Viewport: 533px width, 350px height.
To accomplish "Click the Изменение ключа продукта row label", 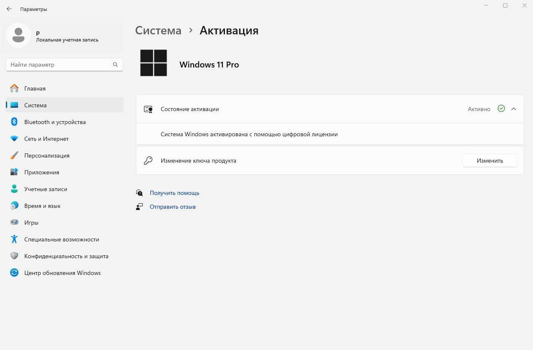I will click(199, 161).
